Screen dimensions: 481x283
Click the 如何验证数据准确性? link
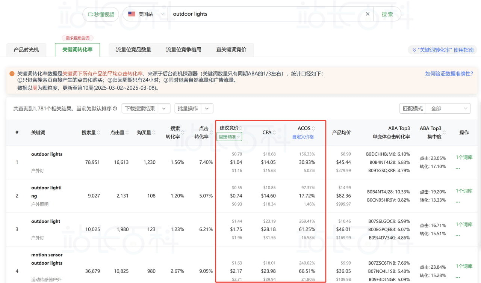coord(449,74)
